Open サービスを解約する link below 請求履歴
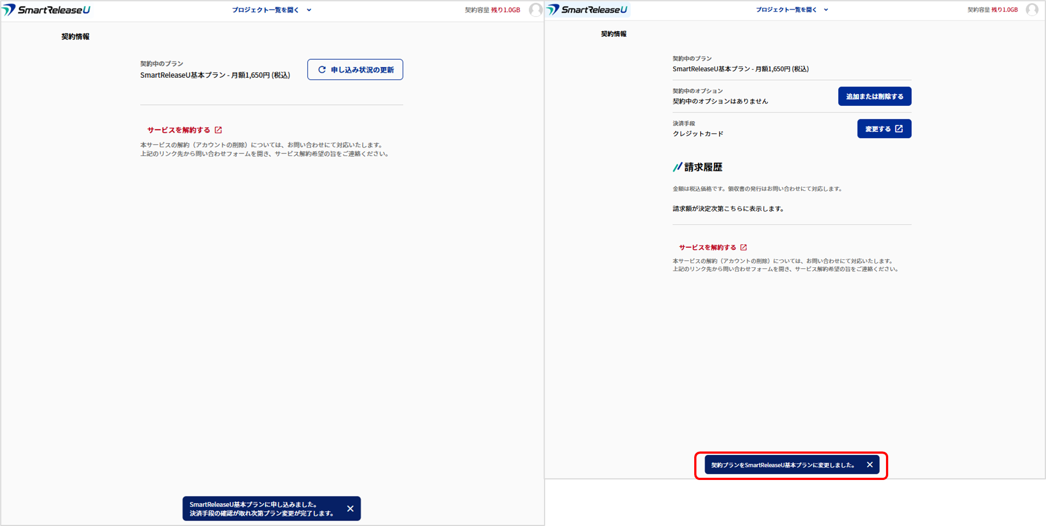The width and height of the screenshot is (1046, 526). [x=707, y=247]
